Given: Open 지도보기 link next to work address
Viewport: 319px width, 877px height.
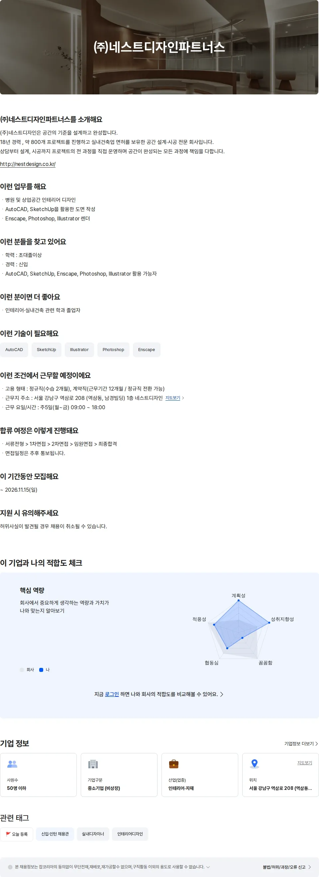Looking at the screenshot, I should pyautogui.click(x=172, y=398).
